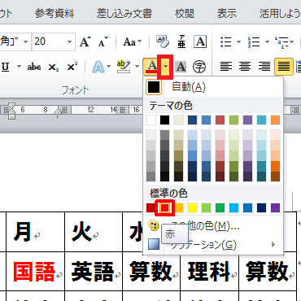Click the Text Highlight Color marker icon

pyautogui.click(x=124, y=67)
